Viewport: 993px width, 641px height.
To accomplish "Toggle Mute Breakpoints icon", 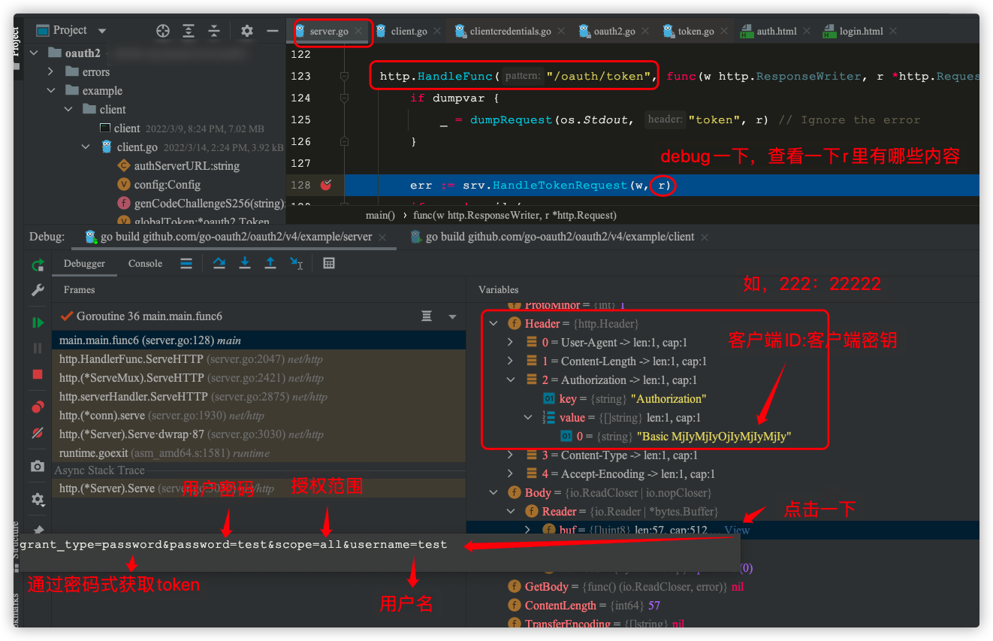I will (38, 433).
